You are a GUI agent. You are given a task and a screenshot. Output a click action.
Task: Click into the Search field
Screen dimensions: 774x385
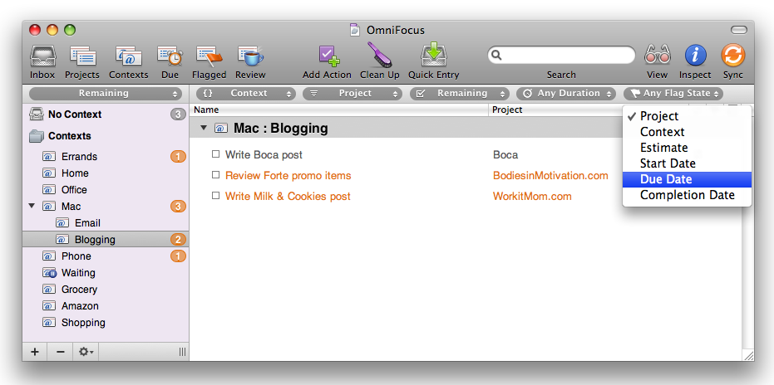(x=561, y=56)
